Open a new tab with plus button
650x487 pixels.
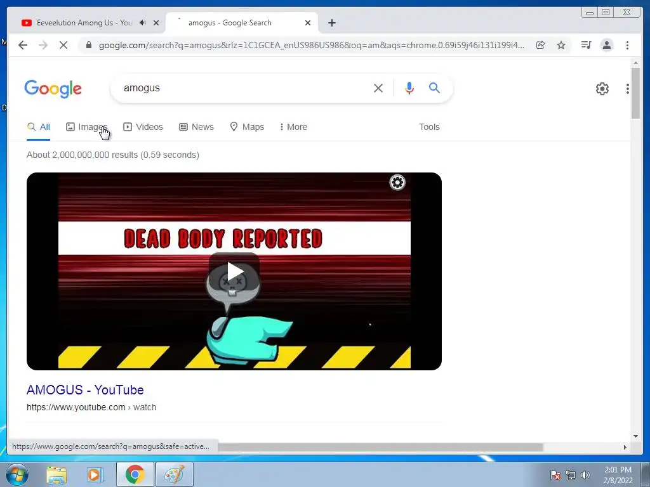331,23
